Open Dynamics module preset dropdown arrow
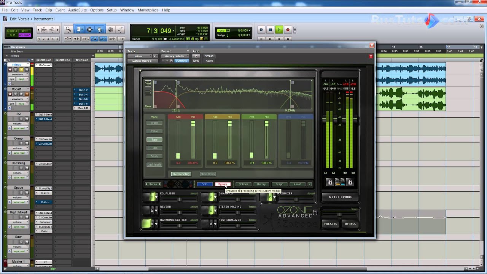The image size is (487, 274). pos(215,198)
